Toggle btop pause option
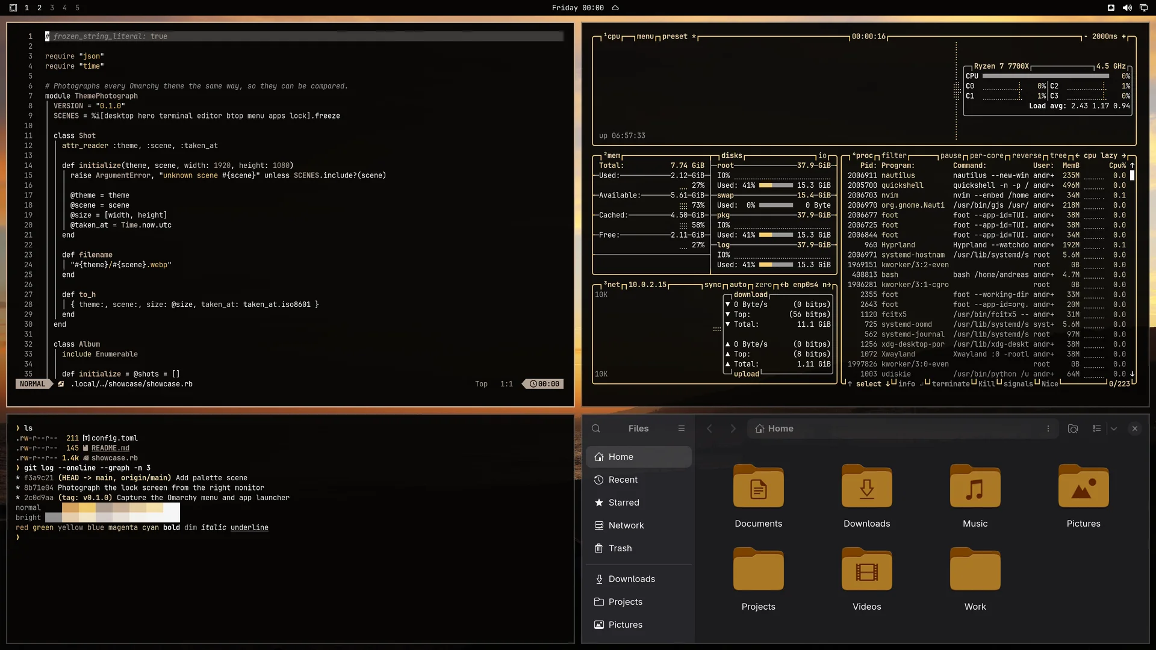This screenshot has height=650, width=1156. tap(951, 156)
